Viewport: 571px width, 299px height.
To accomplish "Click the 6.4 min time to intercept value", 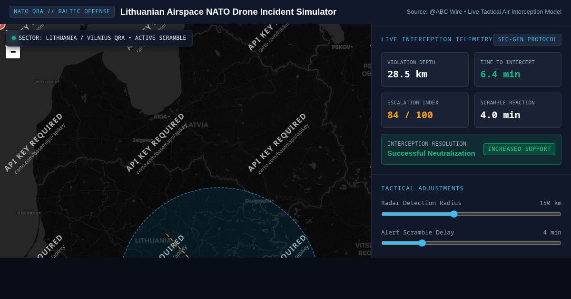I will [500, 74].
